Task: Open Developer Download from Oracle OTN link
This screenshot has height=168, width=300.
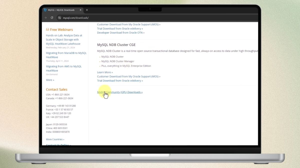Action: pos(121,33)
